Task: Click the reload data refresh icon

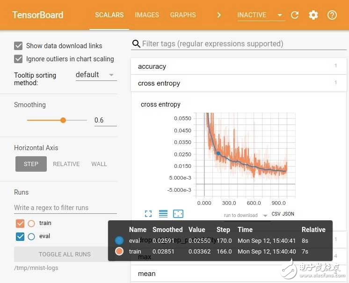Action: pyautogui.click(x=295, y=15)
